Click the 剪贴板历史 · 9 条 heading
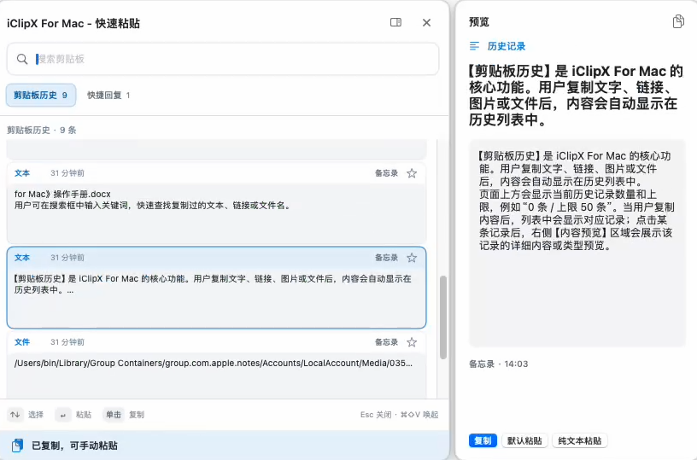The width and height of the screenshot is (697, 460). coord(42,130)
